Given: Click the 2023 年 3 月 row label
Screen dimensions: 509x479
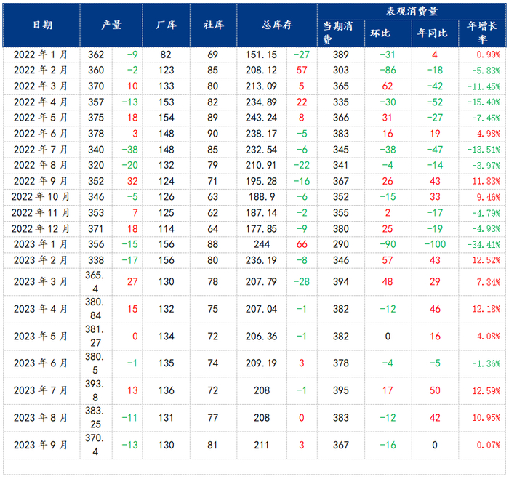Looking at the screenshot, I should click(x=41, y=281).
